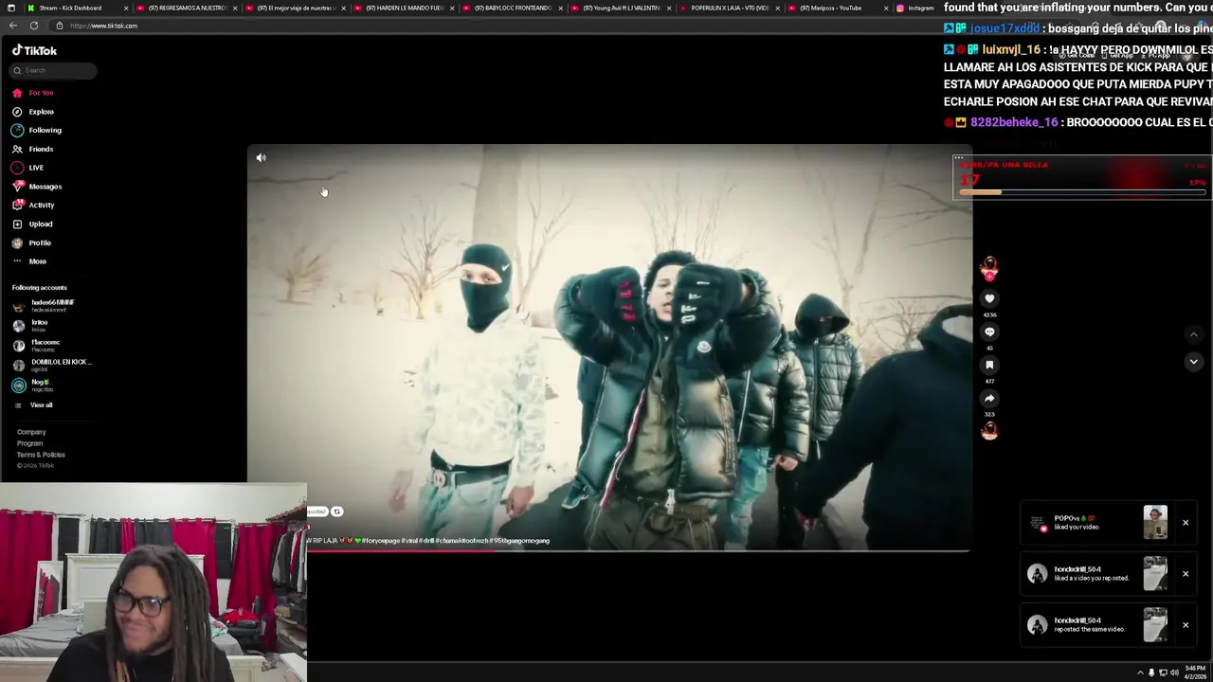Open Profile from the sidebar

pos(32,242)
